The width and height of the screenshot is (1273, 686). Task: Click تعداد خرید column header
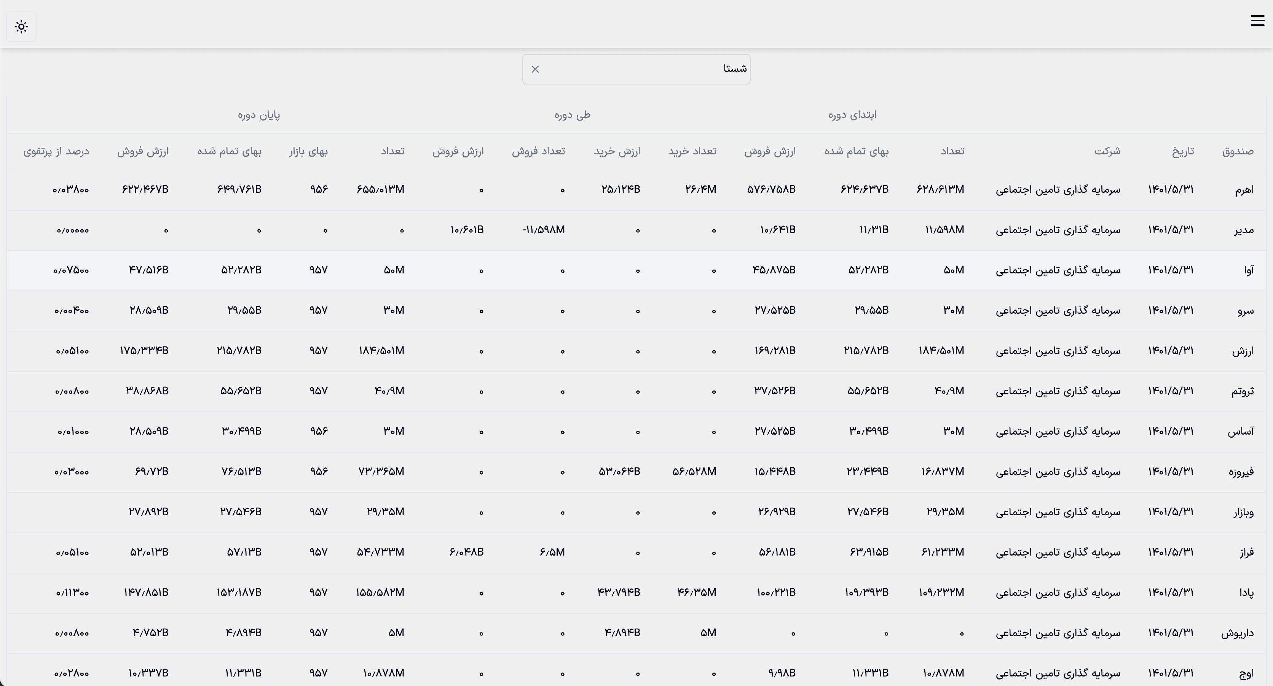[x=692, y=151]
